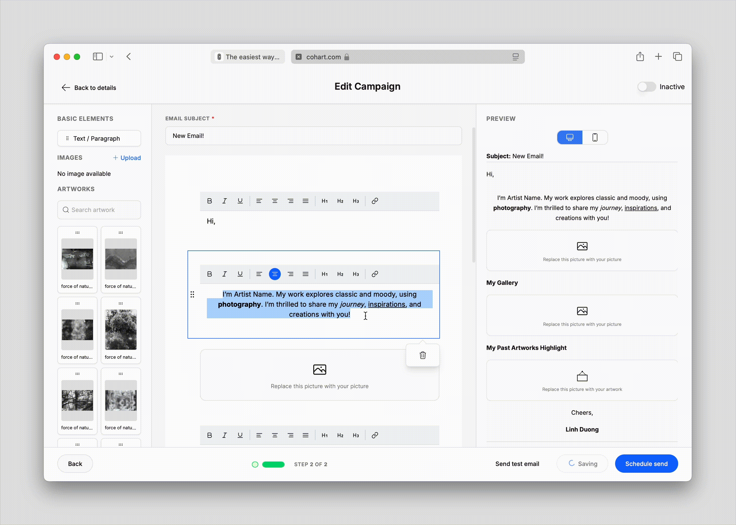Open the Safari sidebar
The height and width of the screenshot is (525, 736).
tap(98, 57)
